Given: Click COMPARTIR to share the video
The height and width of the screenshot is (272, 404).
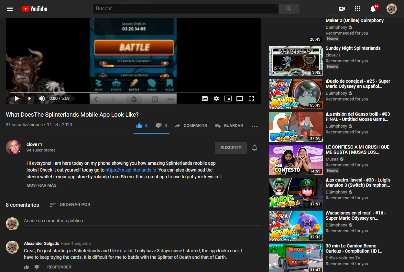Looking at the screenshot, I should pyautogui.click(x=191, y=126).
